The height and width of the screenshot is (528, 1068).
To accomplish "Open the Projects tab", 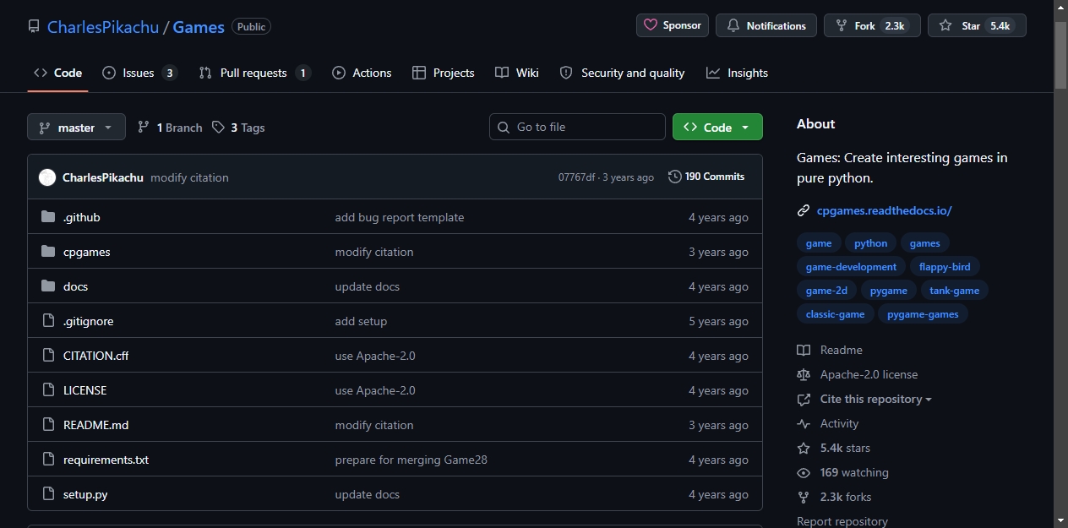I will [x=443, y=73].
